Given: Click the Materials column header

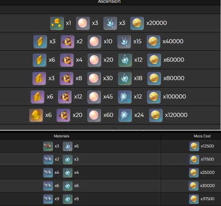Looking at the screenshot, I should [61, 136].
